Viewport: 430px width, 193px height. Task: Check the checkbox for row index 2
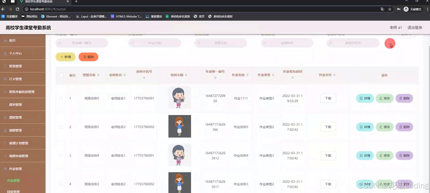point(61,127)
